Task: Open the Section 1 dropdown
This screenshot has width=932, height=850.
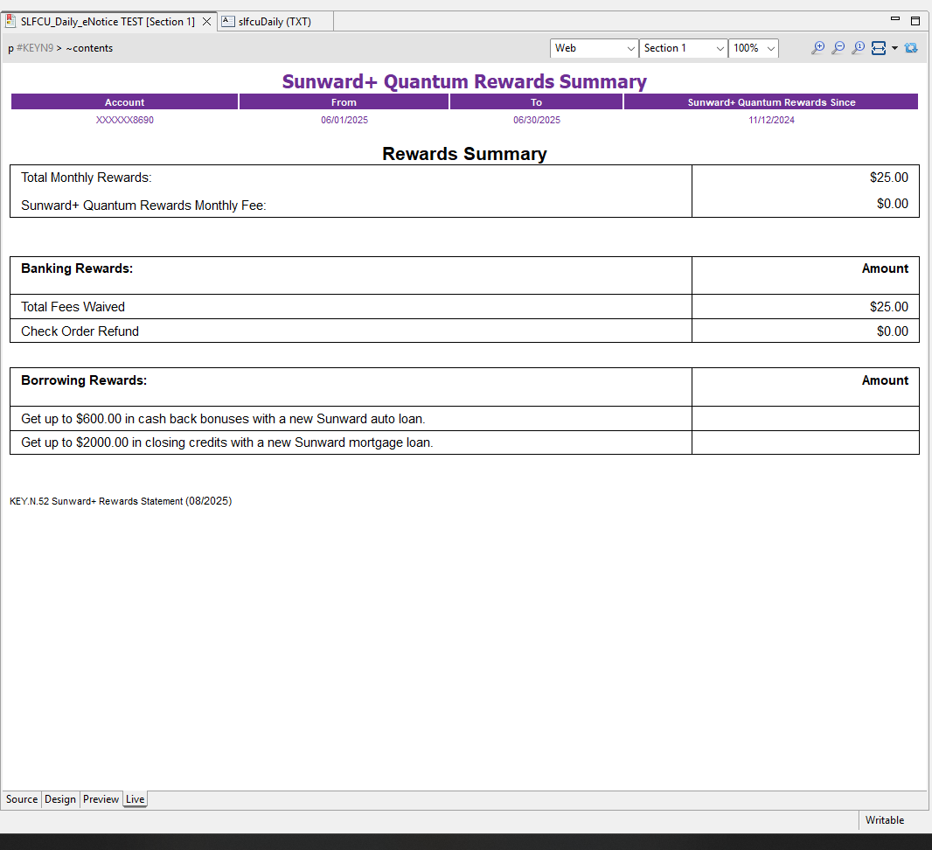Action: click(684, 48)
